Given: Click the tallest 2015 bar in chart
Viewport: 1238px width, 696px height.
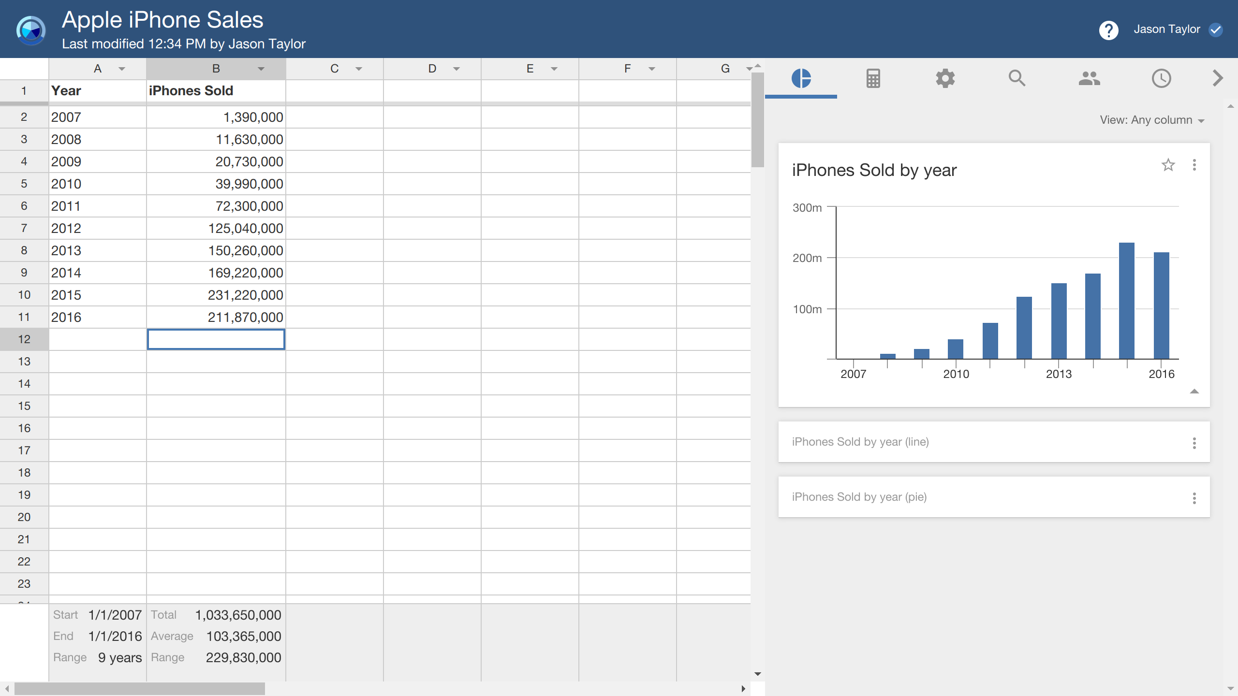Looking at the screenshot, I should [1126, 301].
